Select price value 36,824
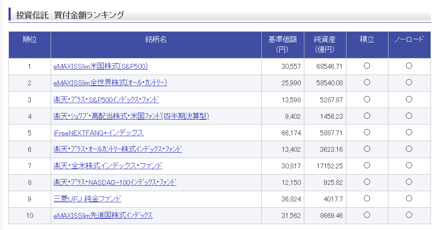Screen dimensions: 435x230 (291, 199)
